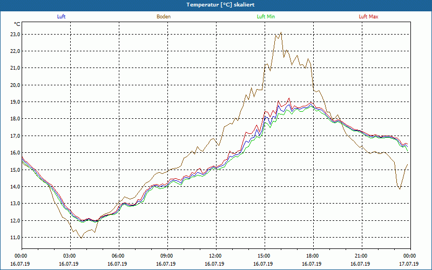Click the 16,0 y-axis value
Image resolution: width=432 pixels, height=270 pixels.
pyautogui.click(x=15, y=153)
